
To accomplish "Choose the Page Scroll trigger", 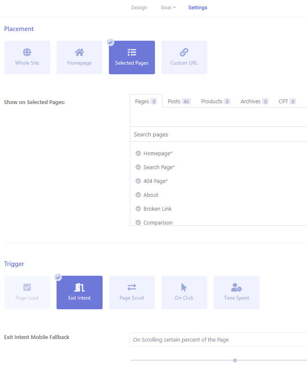I will tap(132, 292).
